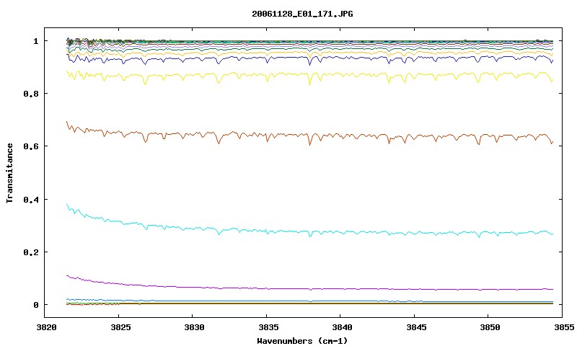Click the x-axis tick label 3835
577x346 pixels.
click(268, 327)
